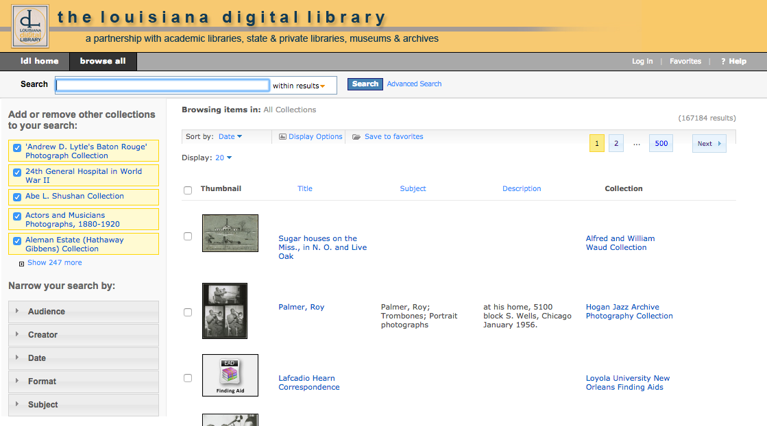767x426 pixels.
Task: Open the 'within results' search scope dropdown
Action: (x=299, y=86)
